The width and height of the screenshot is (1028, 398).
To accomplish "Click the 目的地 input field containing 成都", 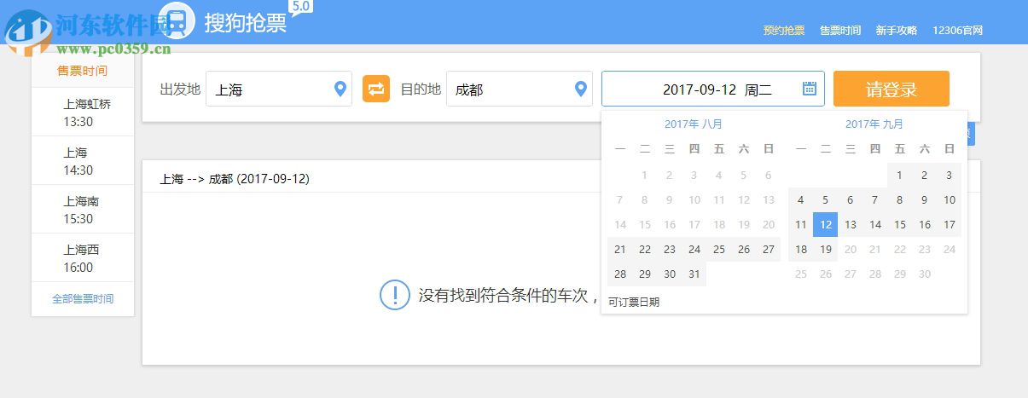I will (520, 89).
